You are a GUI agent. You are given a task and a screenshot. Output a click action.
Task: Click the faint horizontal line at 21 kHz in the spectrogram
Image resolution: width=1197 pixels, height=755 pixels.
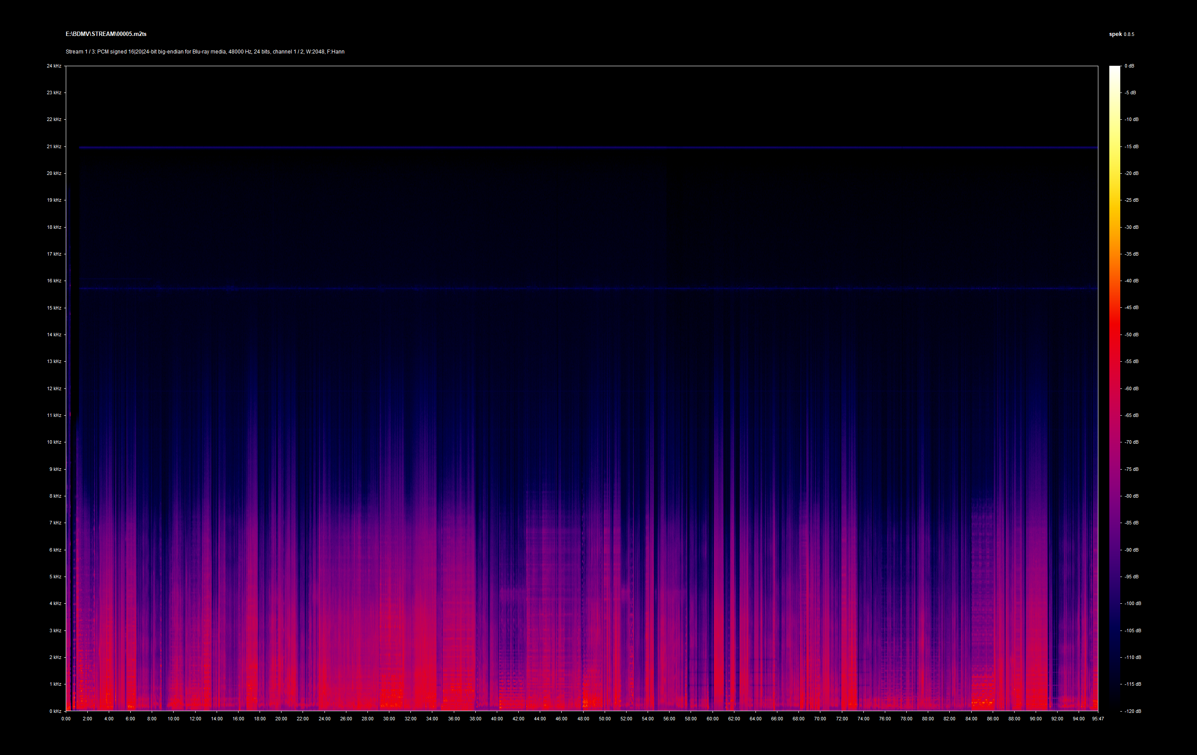click(x=581, y=148)
